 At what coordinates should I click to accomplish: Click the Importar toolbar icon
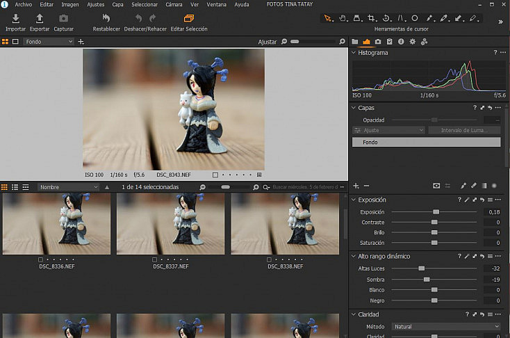coord(15,19)
